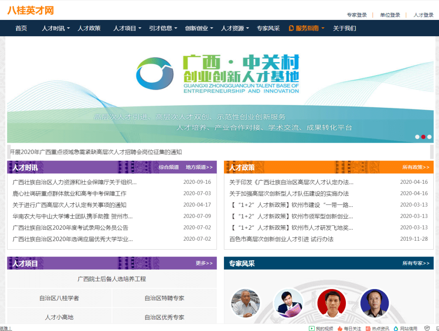
Task: Go to the 首页 home menu item
Action: click(x=21, y=28)
